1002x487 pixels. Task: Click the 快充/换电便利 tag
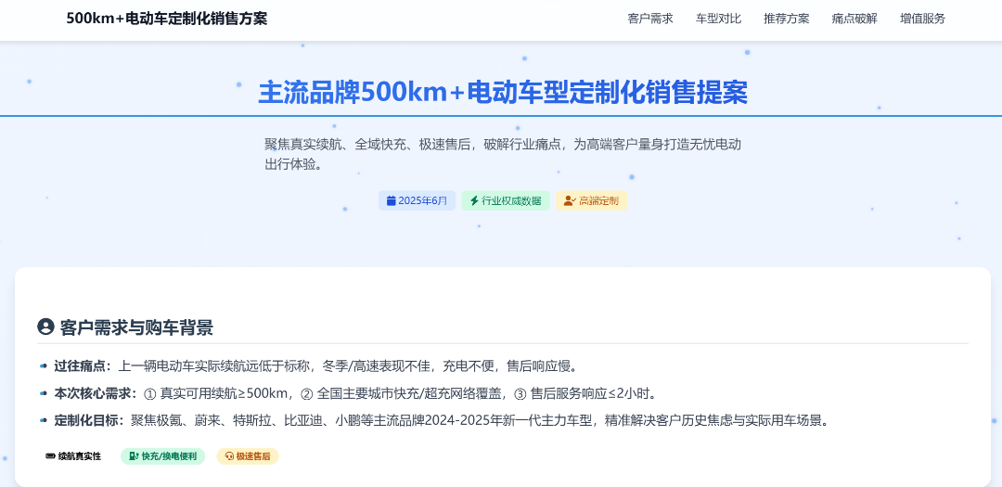click(x=163, y=456)
